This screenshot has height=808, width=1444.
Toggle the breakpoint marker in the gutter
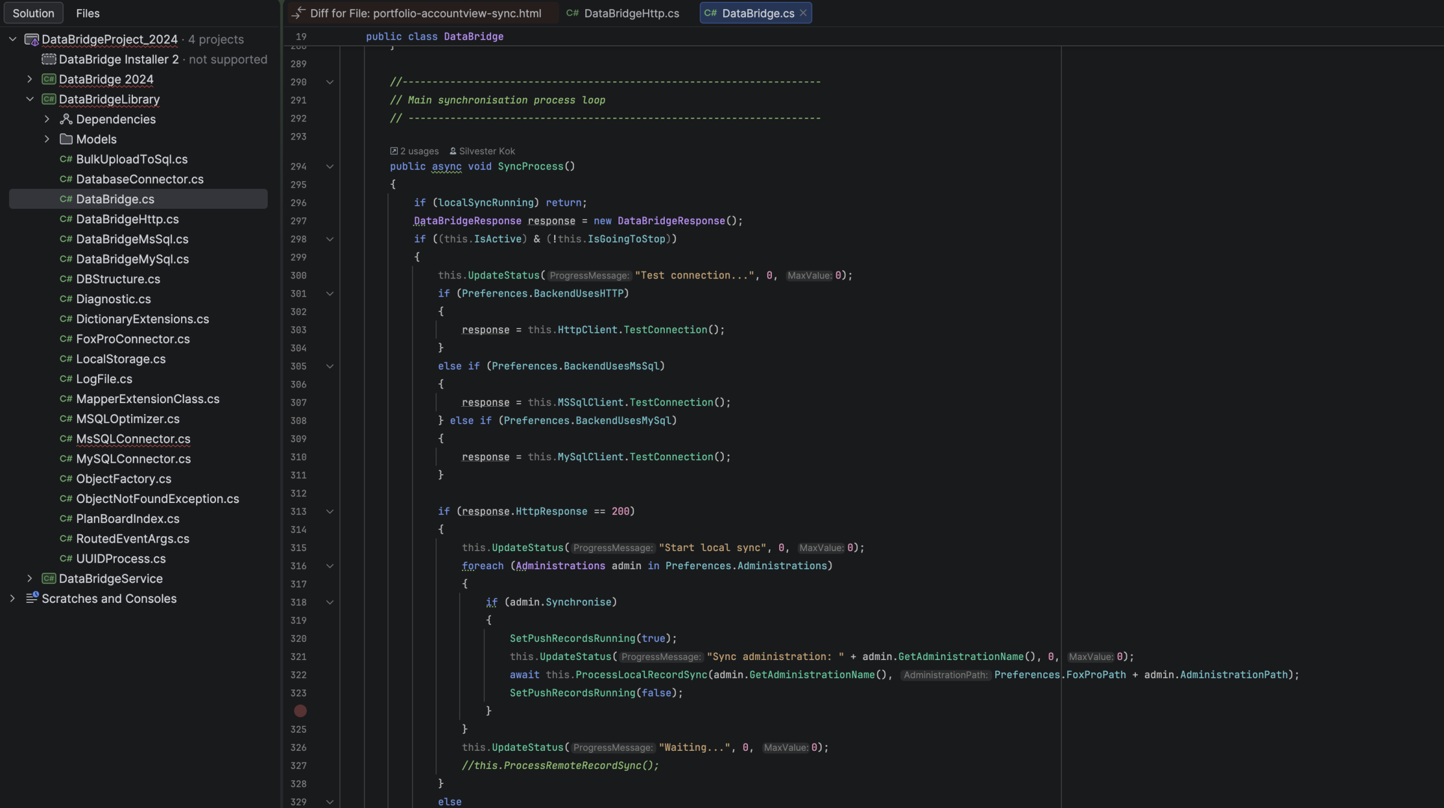point(300,711)
